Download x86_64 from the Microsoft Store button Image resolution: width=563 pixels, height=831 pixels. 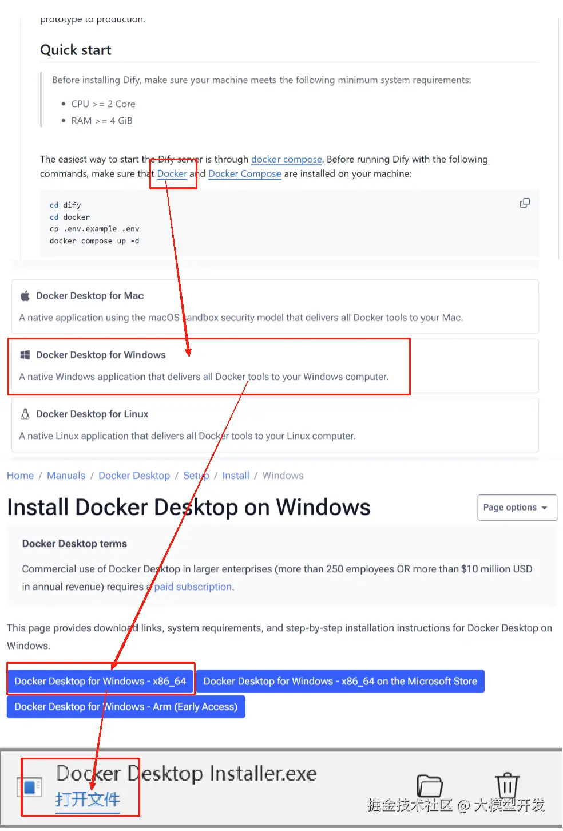pos(340,681)
